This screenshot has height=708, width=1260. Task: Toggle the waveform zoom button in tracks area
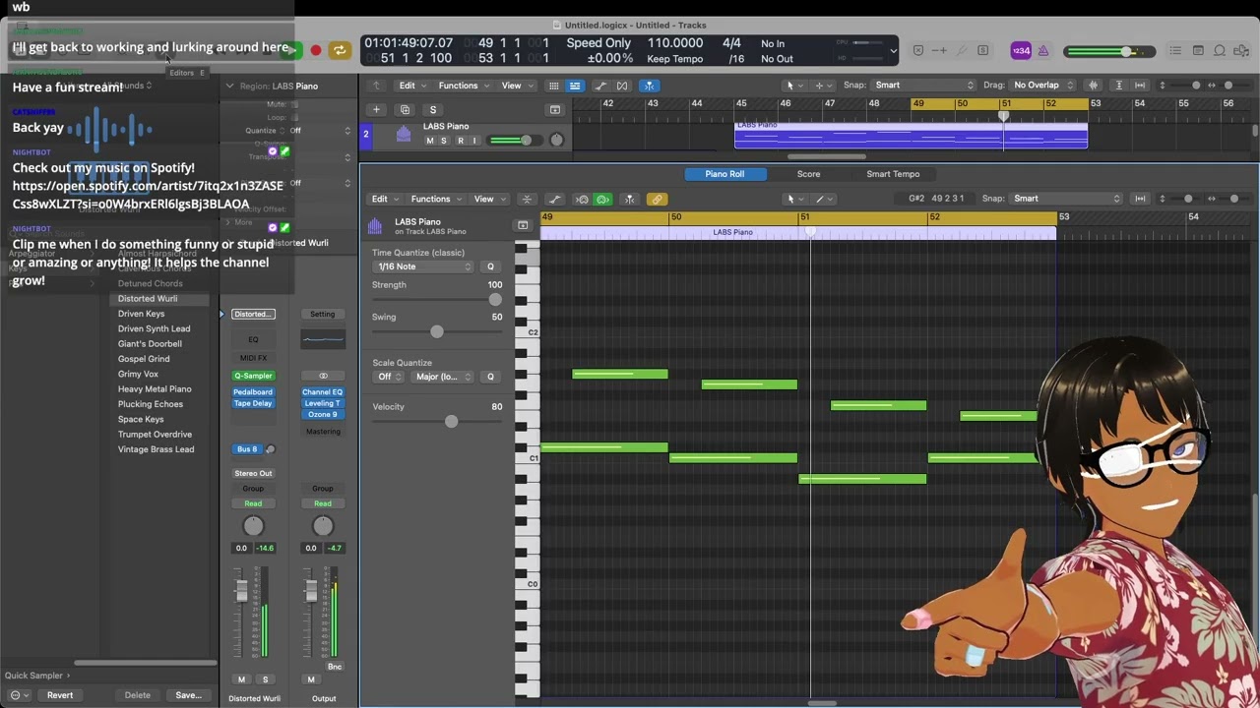coord(1094,86)
